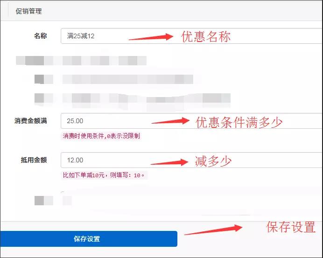
Task: Click the blurred label above the save button
Action: [44, 200]
